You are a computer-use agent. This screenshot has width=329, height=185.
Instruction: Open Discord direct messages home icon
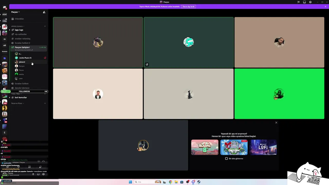pos(4,7)
